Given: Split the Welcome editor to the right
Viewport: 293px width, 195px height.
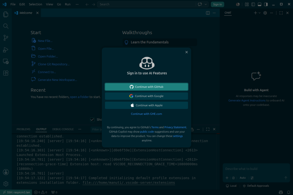Looking at the screenshot, I should [208, 13].
